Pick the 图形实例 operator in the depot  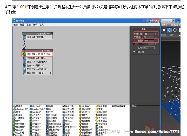[x=52, y=115]
